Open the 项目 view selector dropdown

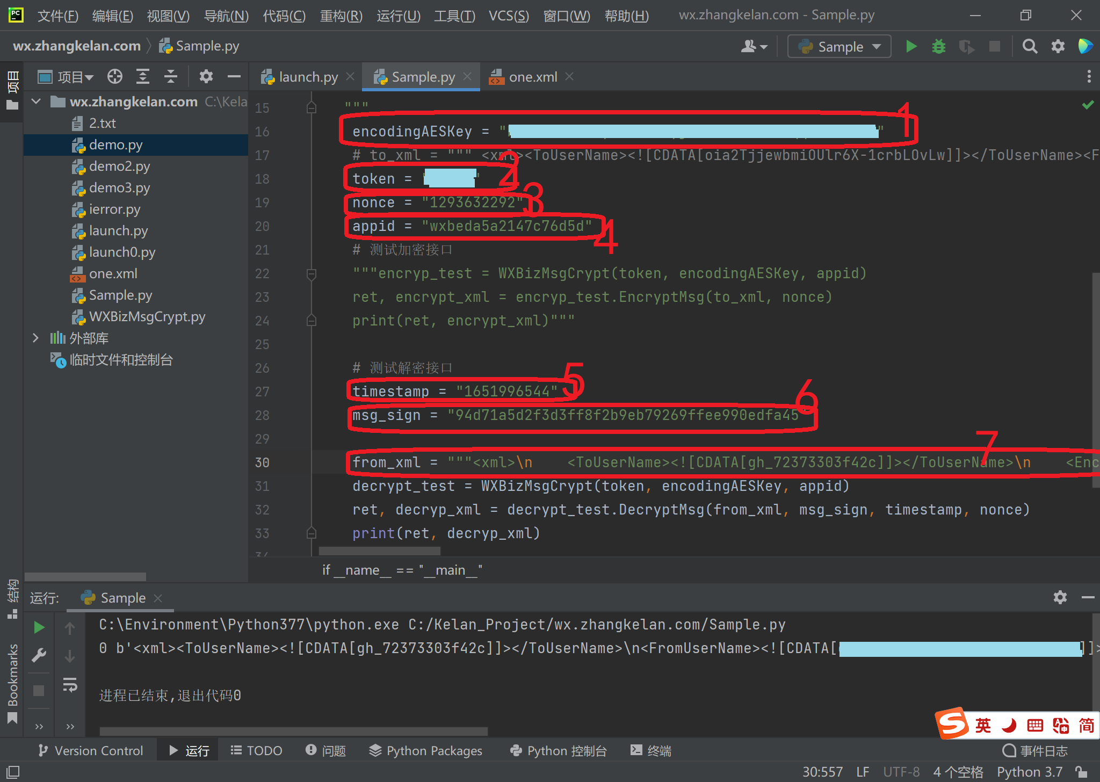[x=66, y=77]
